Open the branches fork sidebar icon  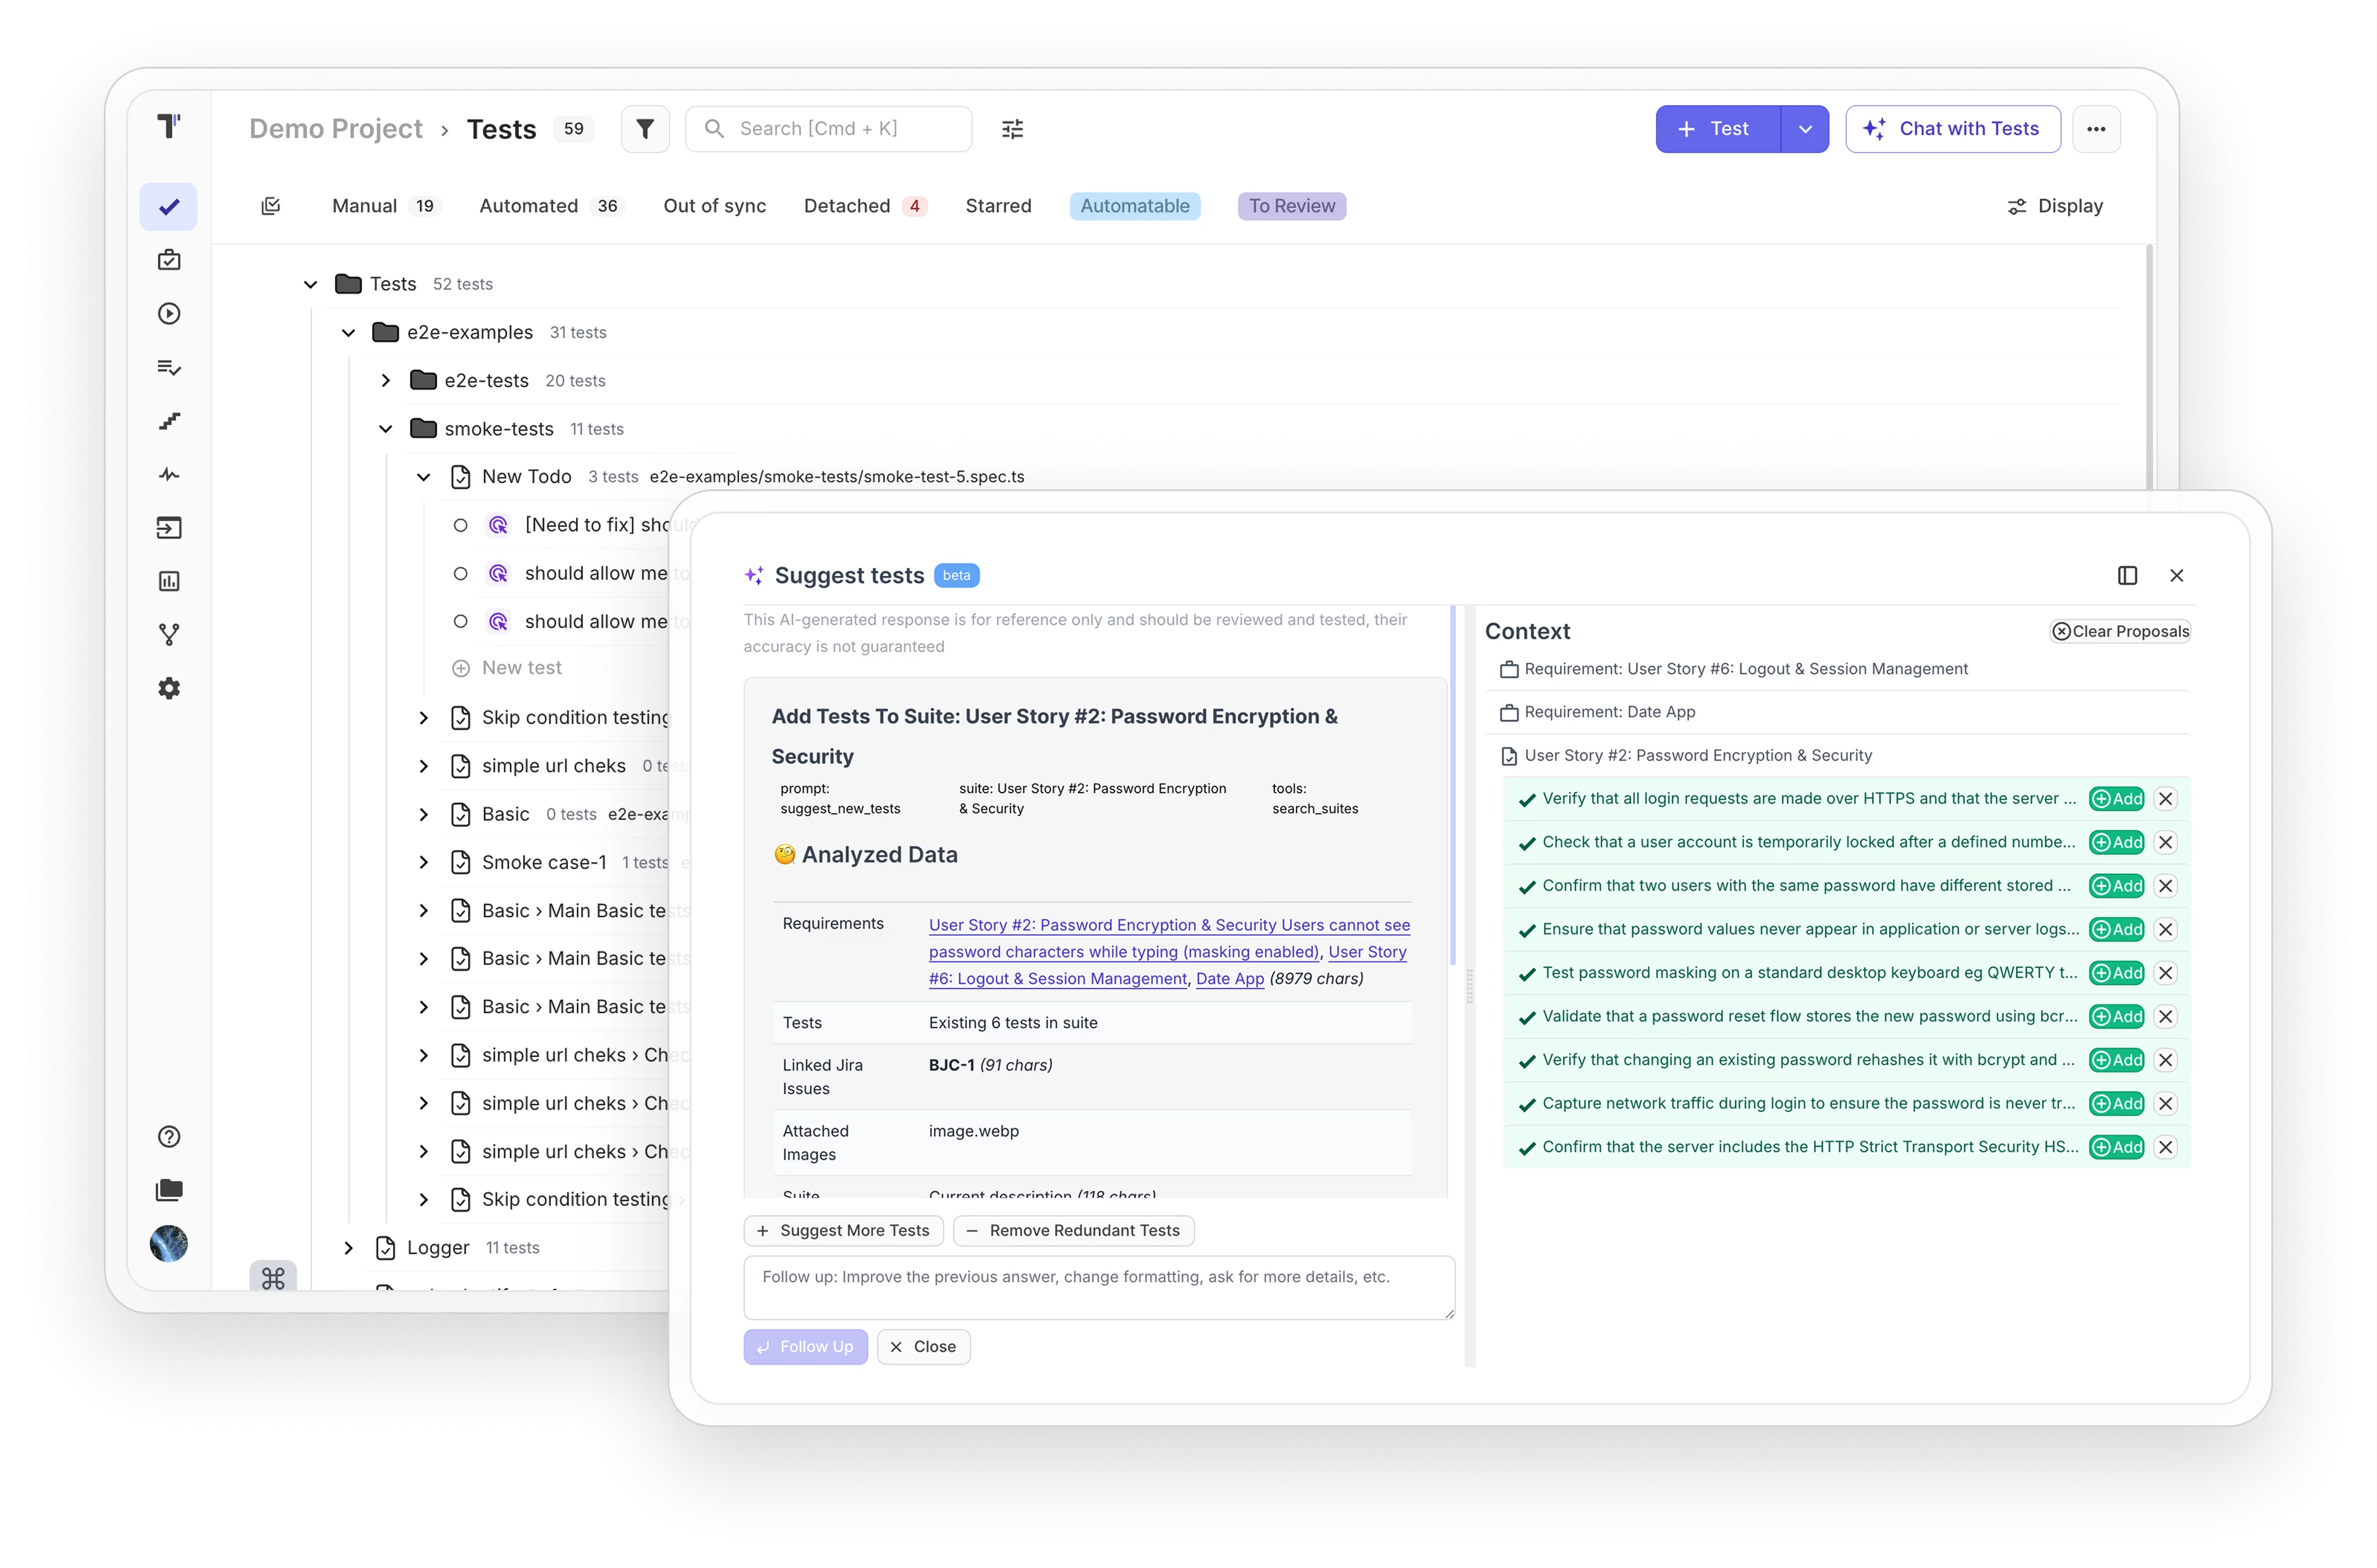pyautogui.click(x=169, y=635)
